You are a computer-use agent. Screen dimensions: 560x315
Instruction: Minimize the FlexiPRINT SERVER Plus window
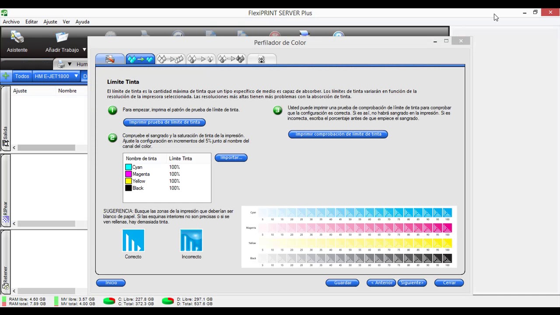tap(525, 13)
